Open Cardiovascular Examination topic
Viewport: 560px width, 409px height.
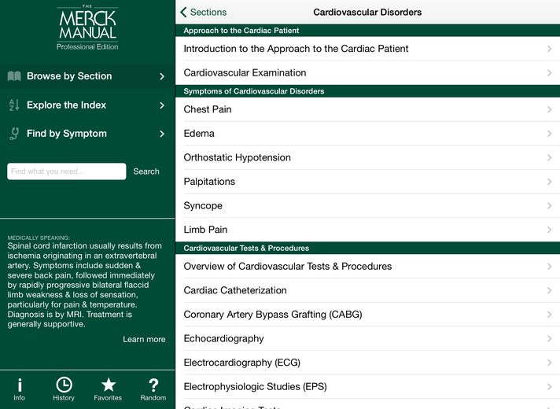pyautogui.click(x=367, y=73)
